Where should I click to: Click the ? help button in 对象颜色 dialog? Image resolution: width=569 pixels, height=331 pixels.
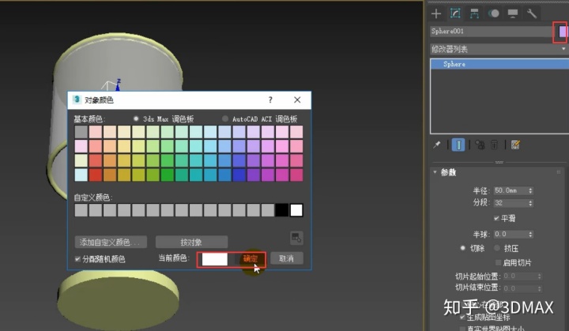click(270, 100)
